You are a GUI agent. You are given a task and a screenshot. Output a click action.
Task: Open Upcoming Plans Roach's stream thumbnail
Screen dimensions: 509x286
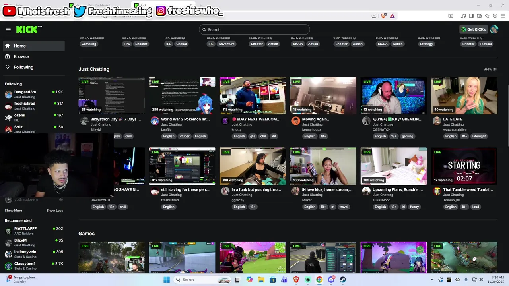pyautogui.click(x=394, y=166)
